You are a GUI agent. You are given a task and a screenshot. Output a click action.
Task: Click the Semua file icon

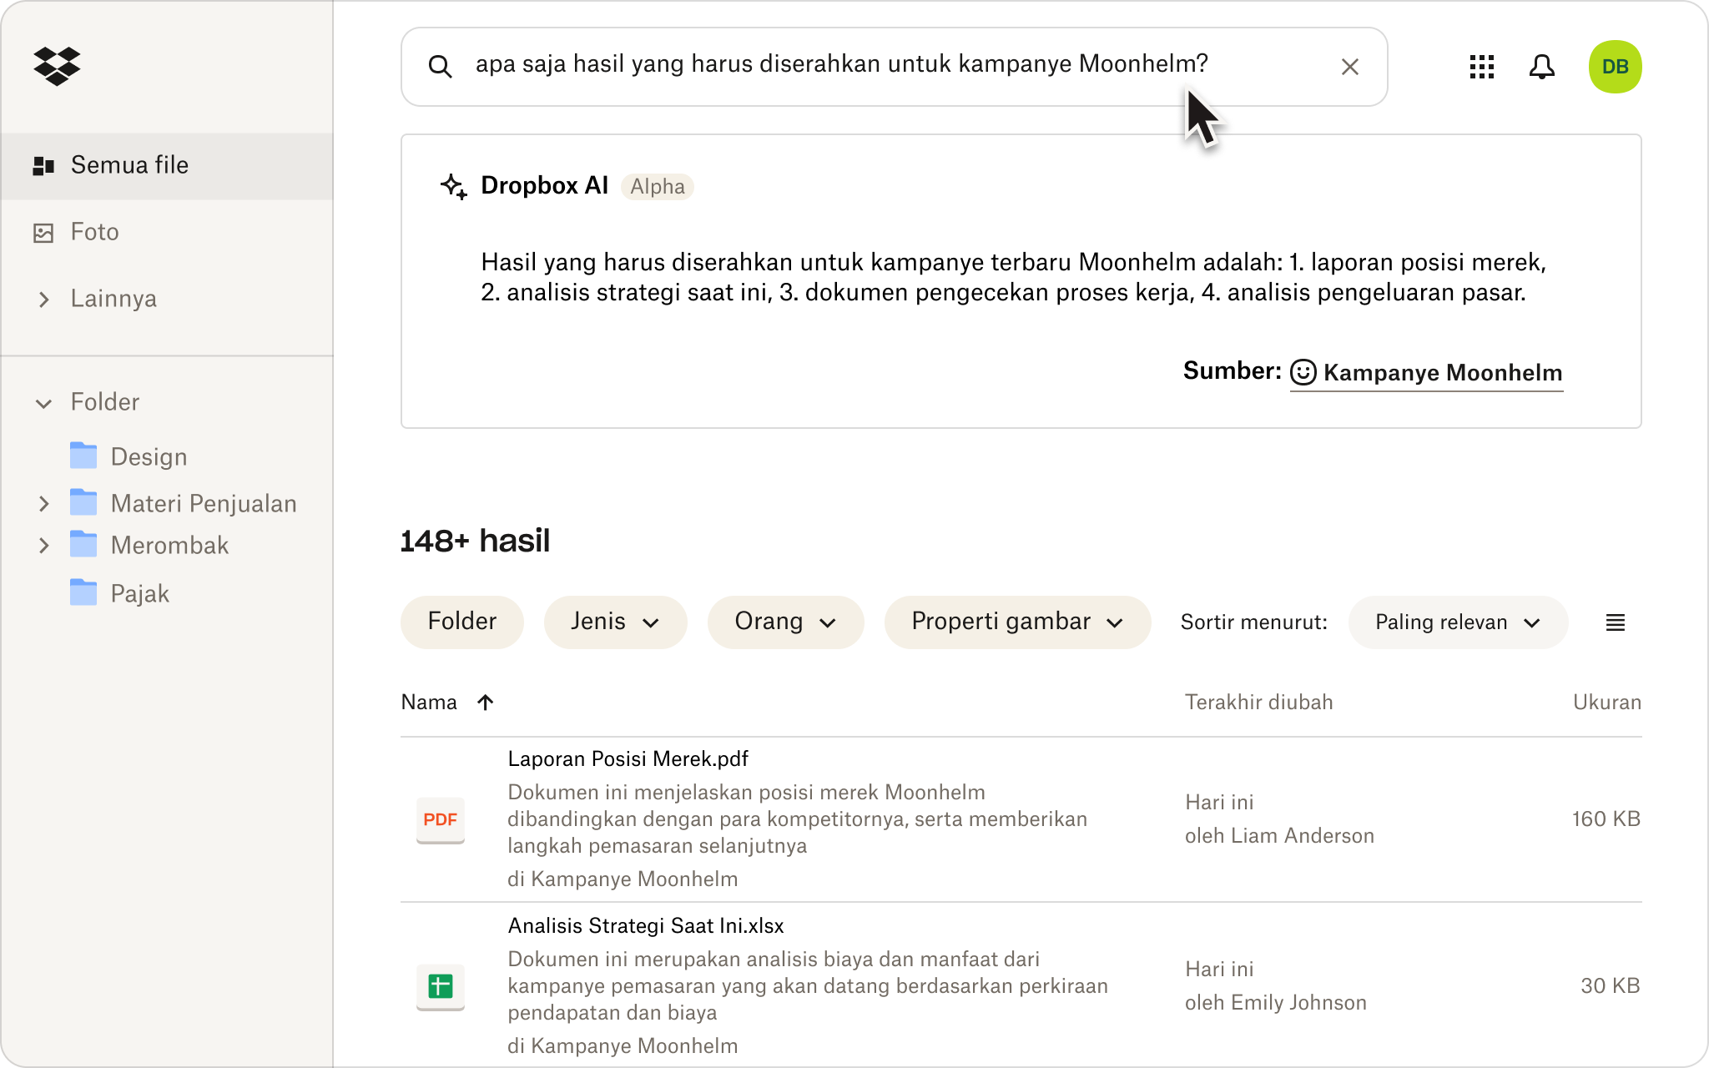[x=43, y=165]
